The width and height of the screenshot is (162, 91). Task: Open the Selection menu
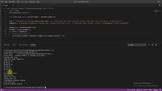pos(12,2)
